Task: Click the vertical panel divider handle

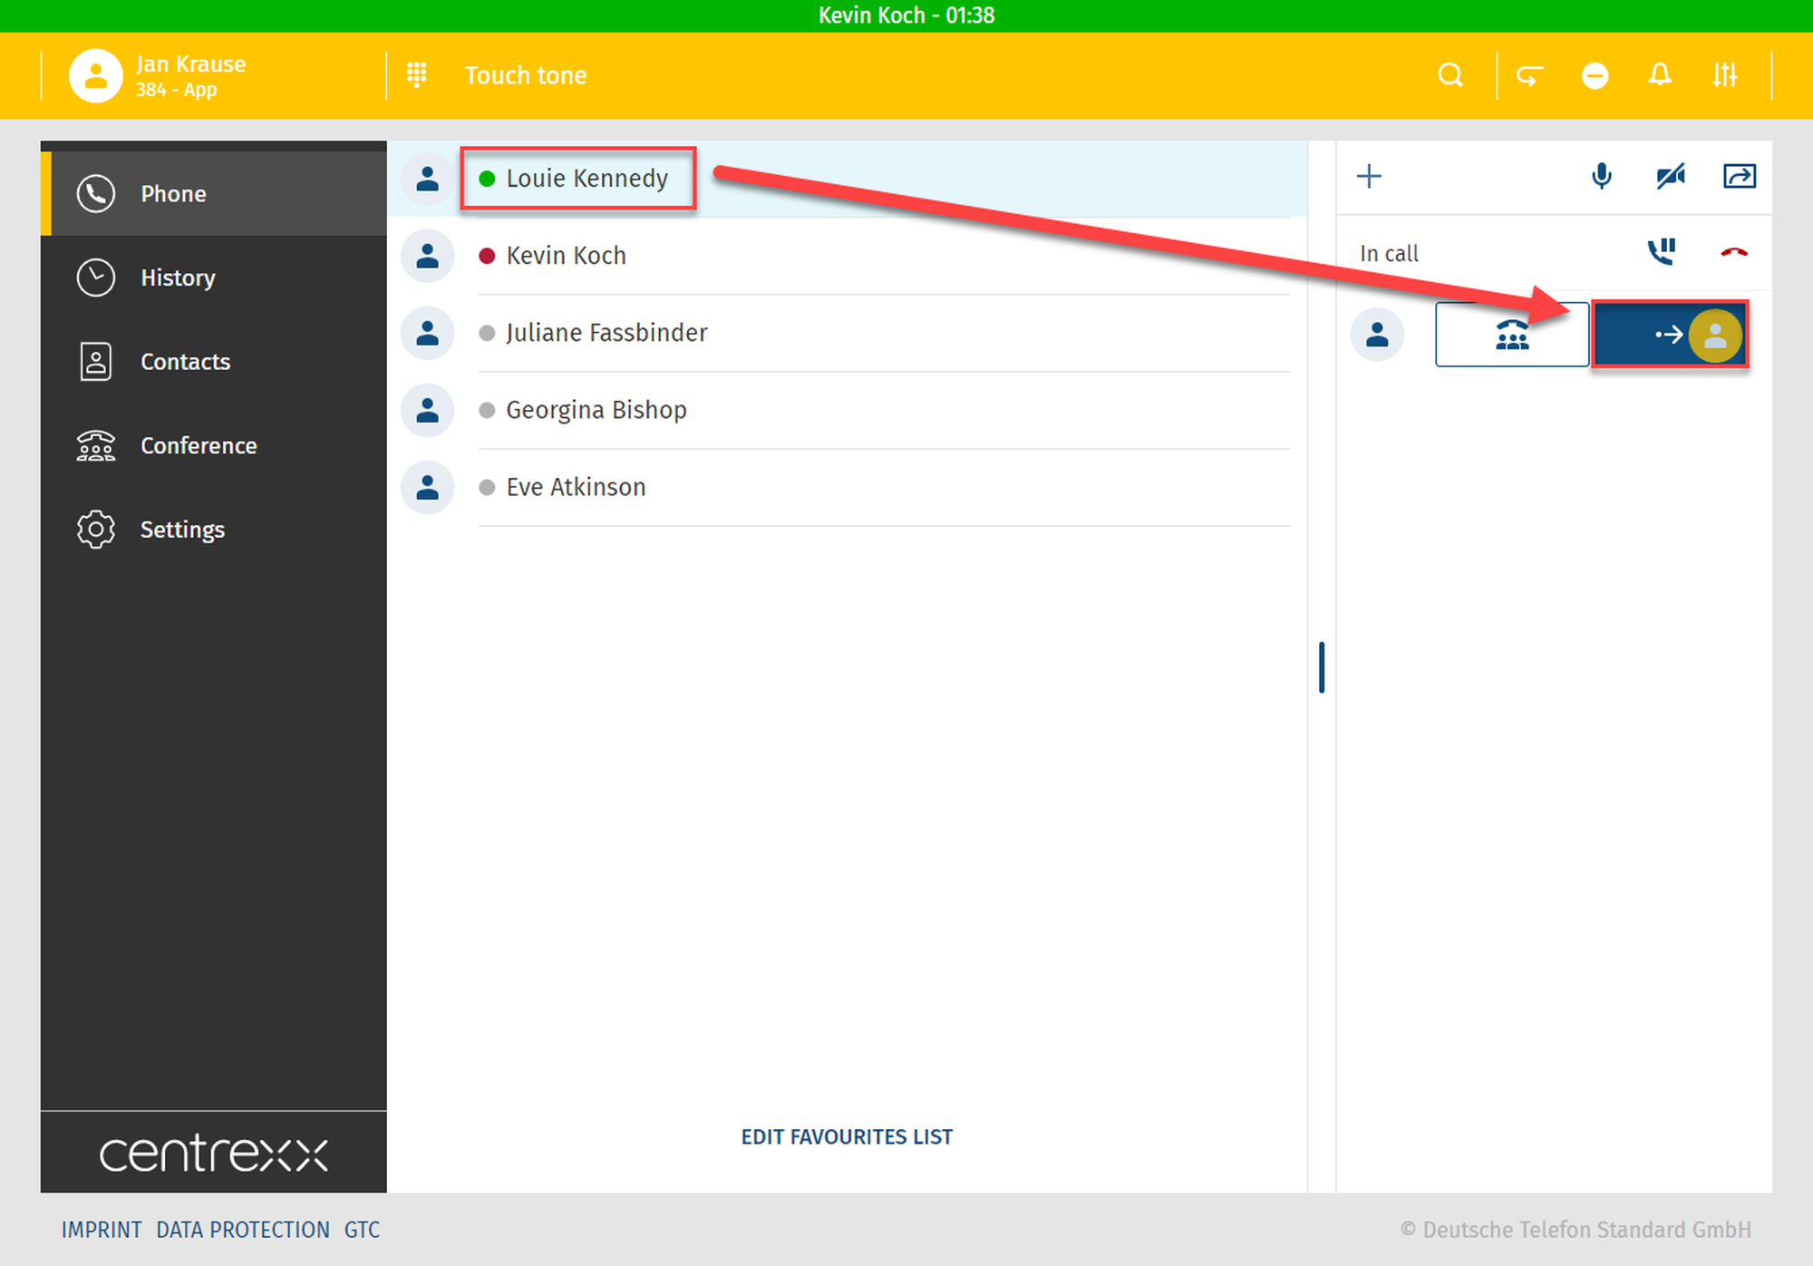Action: tap(1322, 667)
